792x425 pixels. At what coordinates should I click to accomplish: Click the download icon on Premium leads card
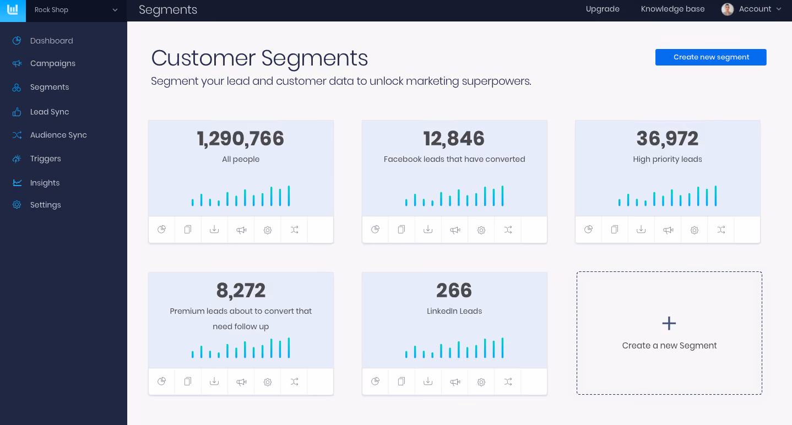[x=214, y=382]
